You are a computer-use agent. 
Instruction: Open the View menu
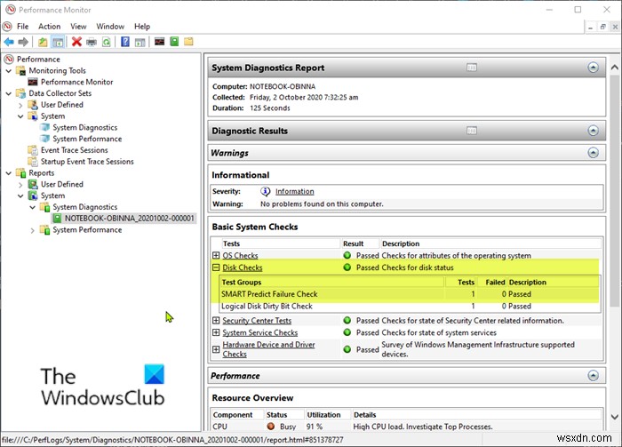pyautogui.click(x=78, y=26)
